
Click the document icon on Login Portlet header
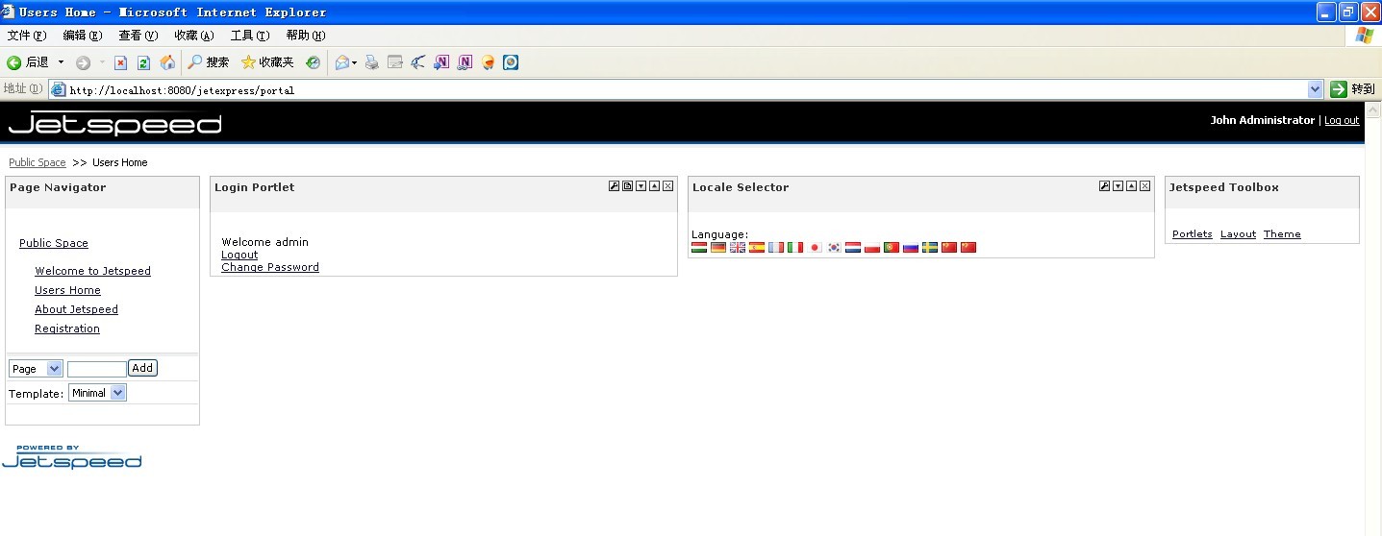(628, 186)
